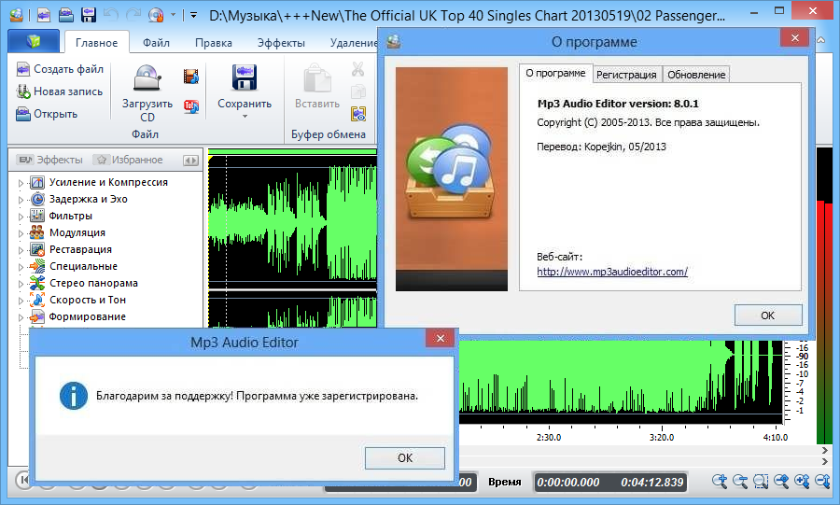Open the blue application menu button
The height and width of the screenshot is (505, 840).
(34, 41)
